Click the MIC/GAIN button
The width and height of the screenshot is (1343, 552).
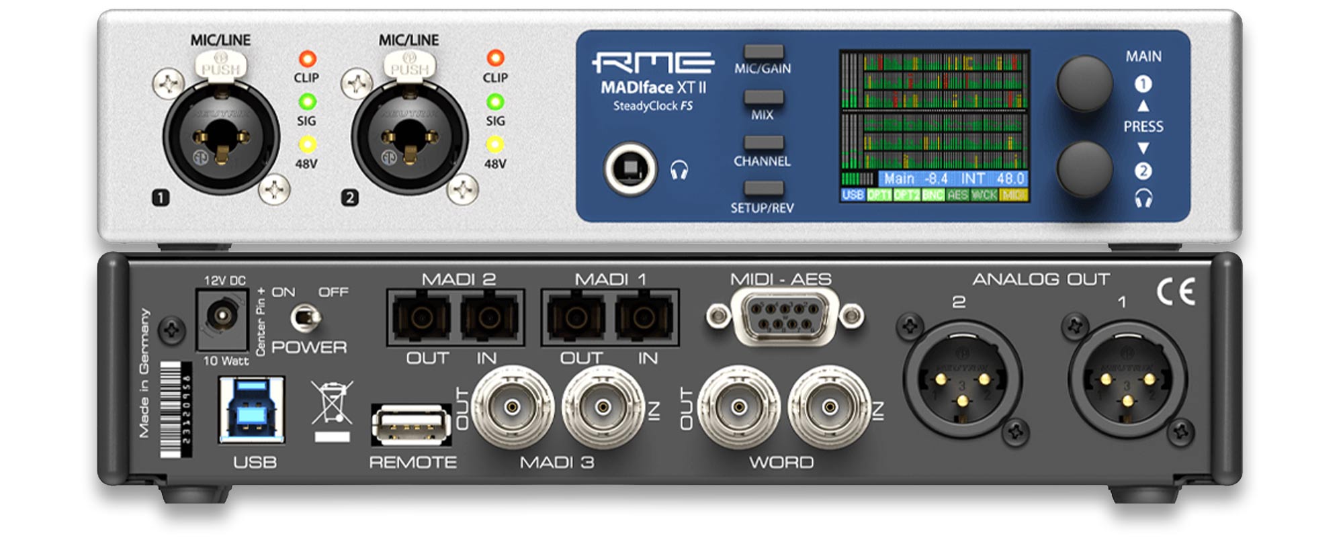[763, 51]
